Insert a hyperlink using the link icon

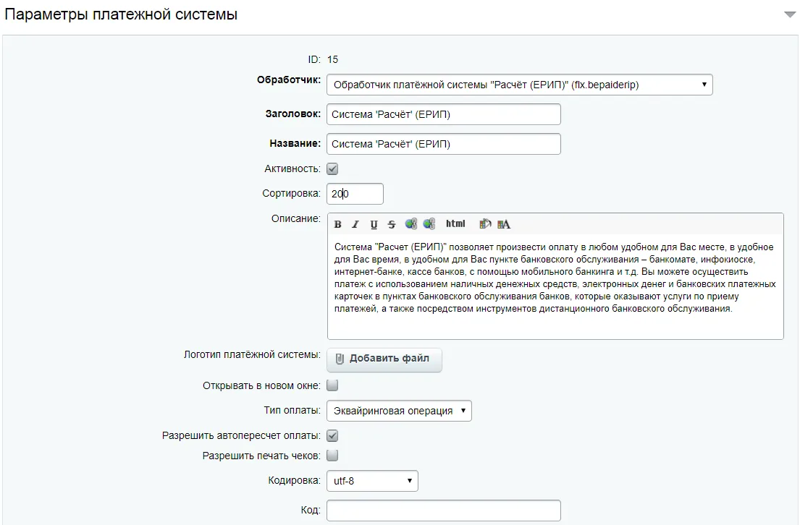click(x=410, y=223)
